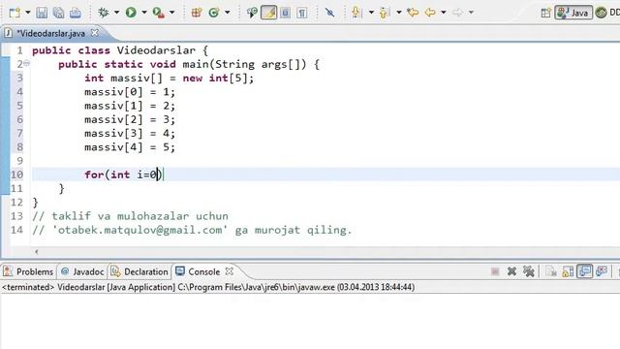Viewport: 620px width, 349px height.
Task: Click the Forward navigation arrow
Action: click(457, 13)
